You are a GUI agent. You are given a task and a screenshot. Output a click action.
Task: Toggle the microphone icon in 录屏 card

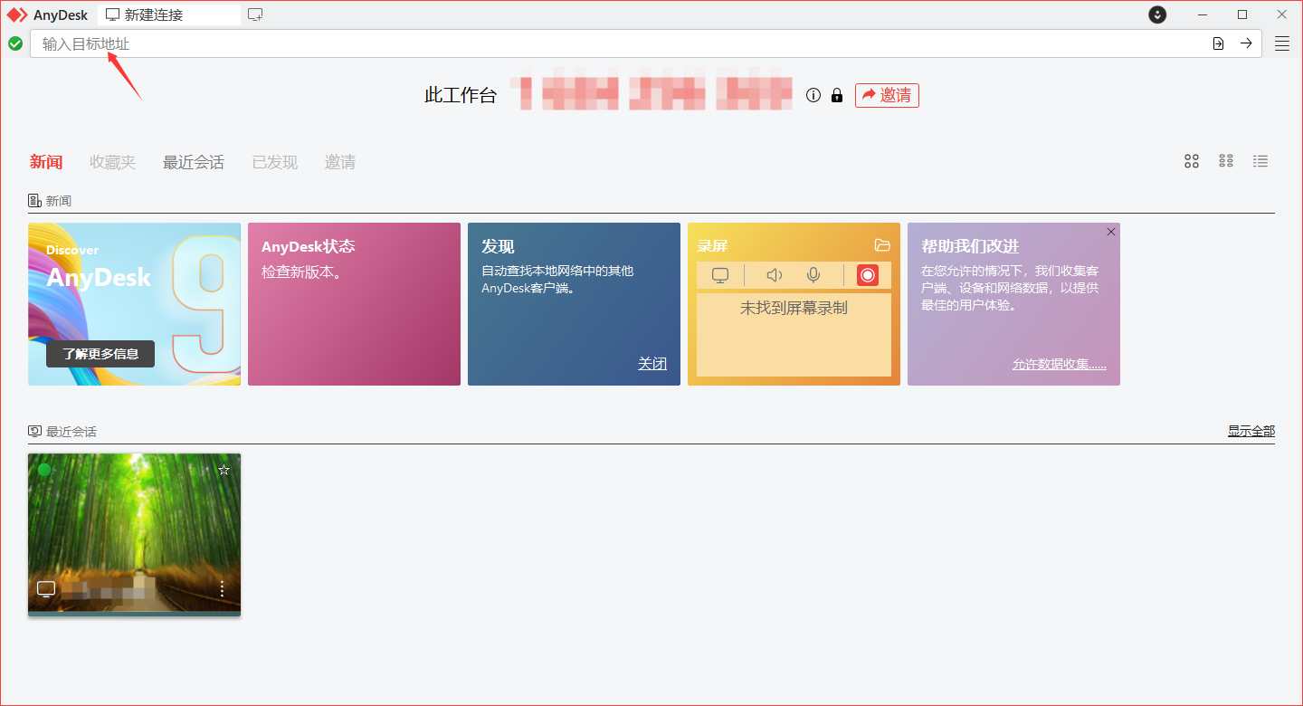813,275
